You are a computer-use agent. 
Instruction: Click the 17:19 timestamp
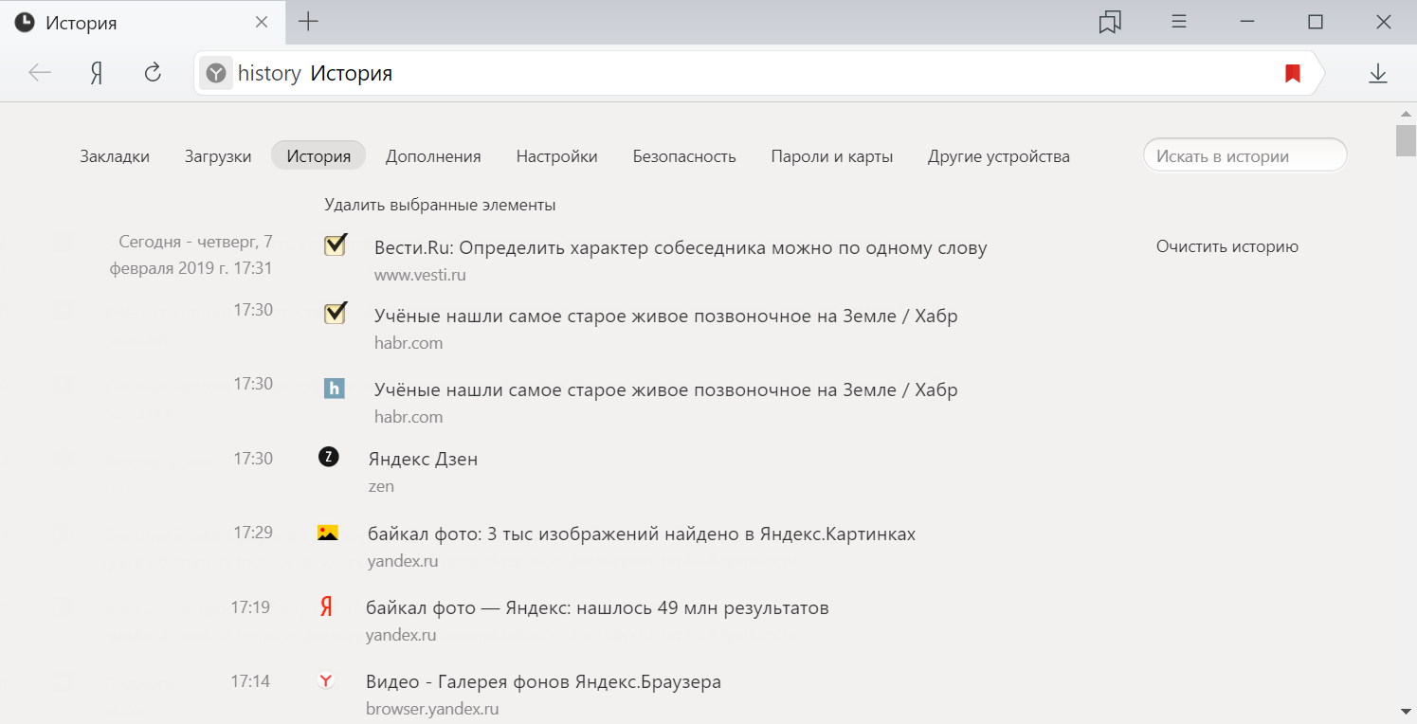[x=250, y=607]
